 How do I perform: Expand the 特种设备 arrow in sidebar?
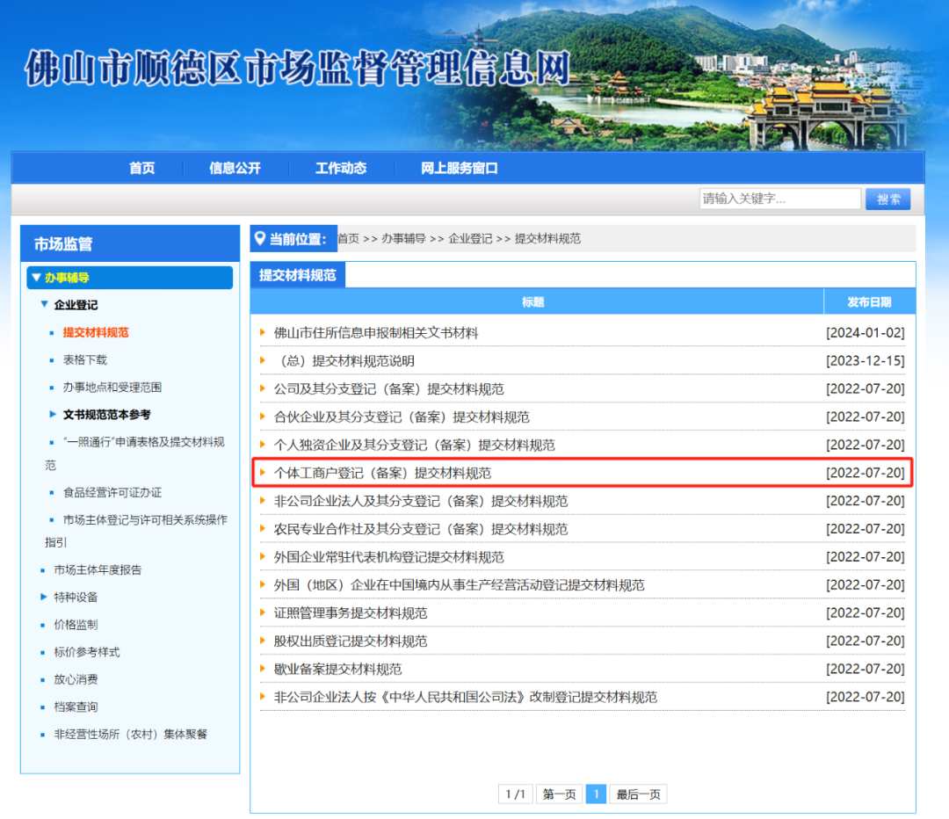44,597
